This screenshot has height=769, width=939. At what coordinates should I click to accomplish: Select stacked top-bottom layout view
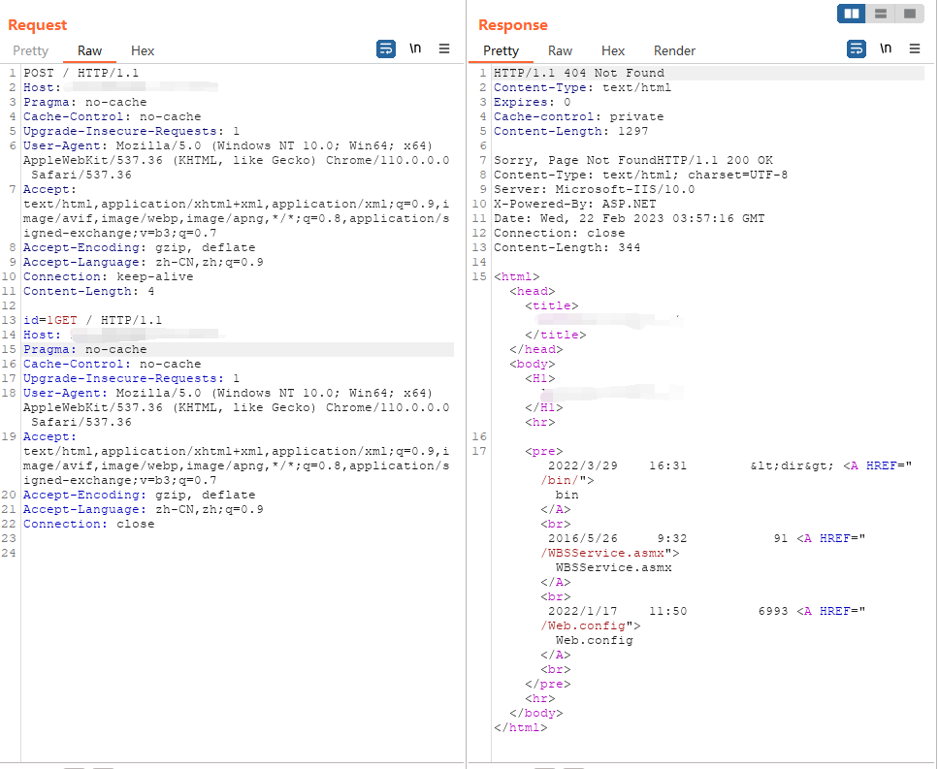click(x=881, y=14)
